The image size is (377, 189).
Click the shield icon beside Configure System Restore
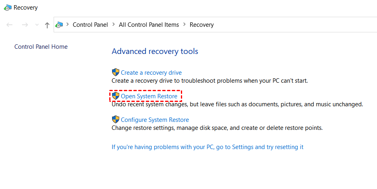[x=116, y=119]
